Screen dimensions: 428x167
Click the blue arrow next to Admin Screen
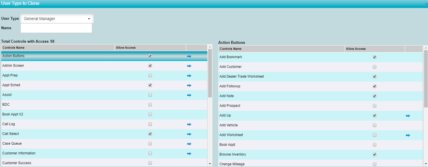coord(189,66)
